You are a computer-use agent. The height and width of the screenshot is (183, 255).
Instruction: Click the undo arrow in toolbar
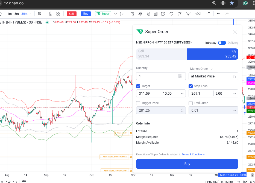(218, 14)
